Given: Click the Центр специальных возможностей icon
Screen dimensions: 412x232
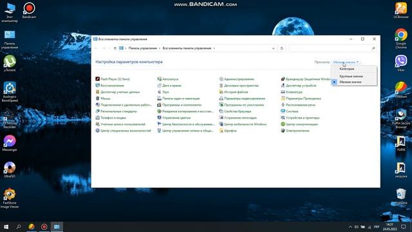Looking at the screenshot, I should [97, 130].
